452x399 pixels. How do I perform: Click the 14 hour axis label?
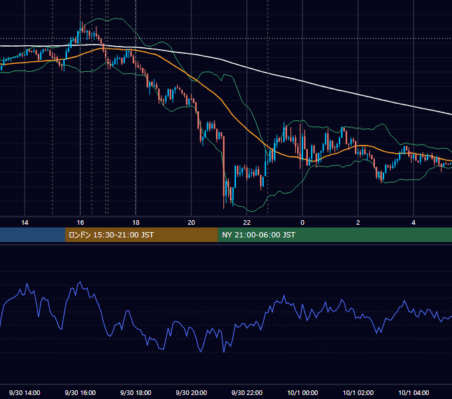click(25, 223)
